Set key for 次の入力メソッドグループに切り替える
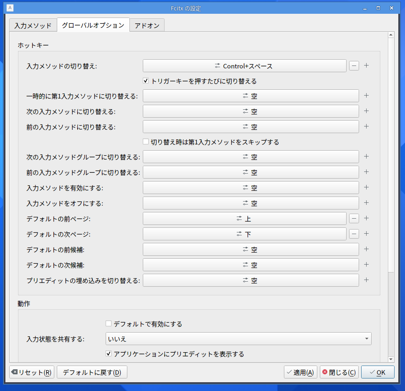The height and width of the screenshot is (391, 405). (x=251, y=157)
